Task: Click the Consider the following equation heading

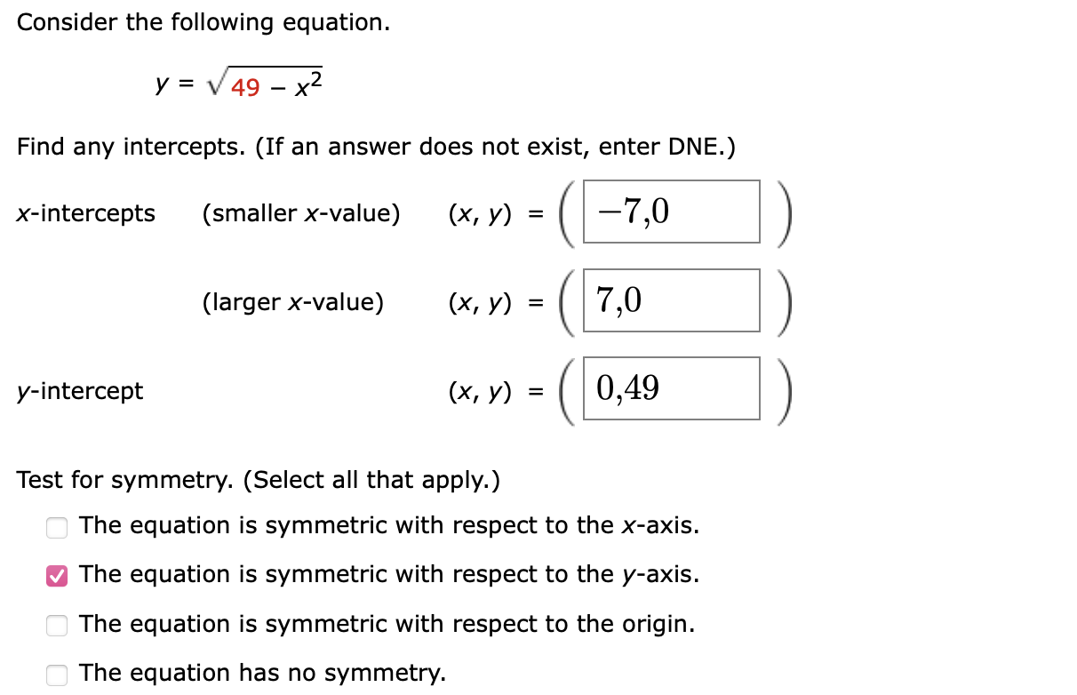Action: point(201,21)
